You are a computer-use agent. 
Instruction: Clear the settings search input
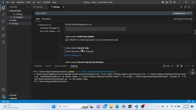(188, 13)
